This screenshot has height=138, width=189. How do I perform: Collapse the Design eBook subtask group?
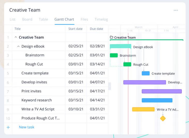[18, 46]
